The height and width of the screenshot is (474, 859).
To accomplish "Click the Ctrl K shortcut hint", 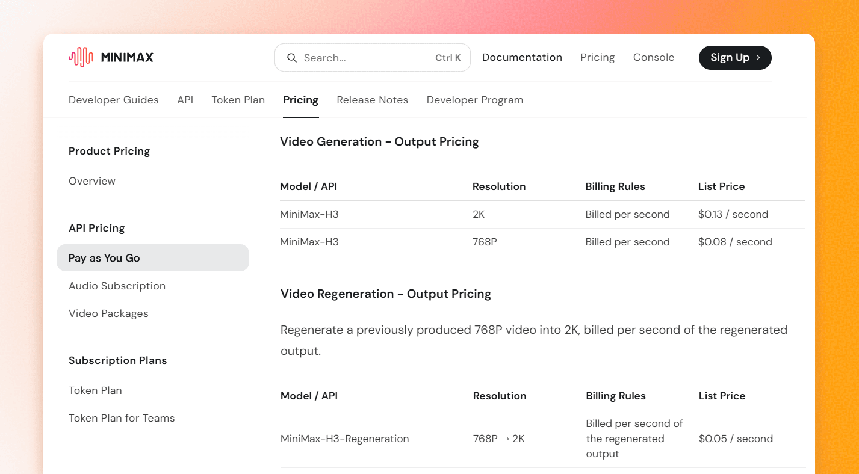I will click(448, 58).
